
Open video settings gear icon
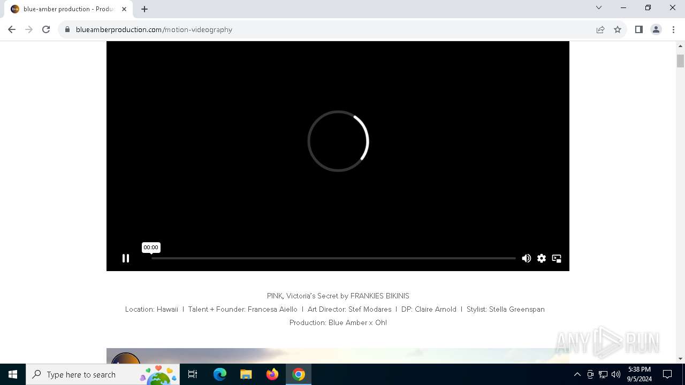point(542,258)
